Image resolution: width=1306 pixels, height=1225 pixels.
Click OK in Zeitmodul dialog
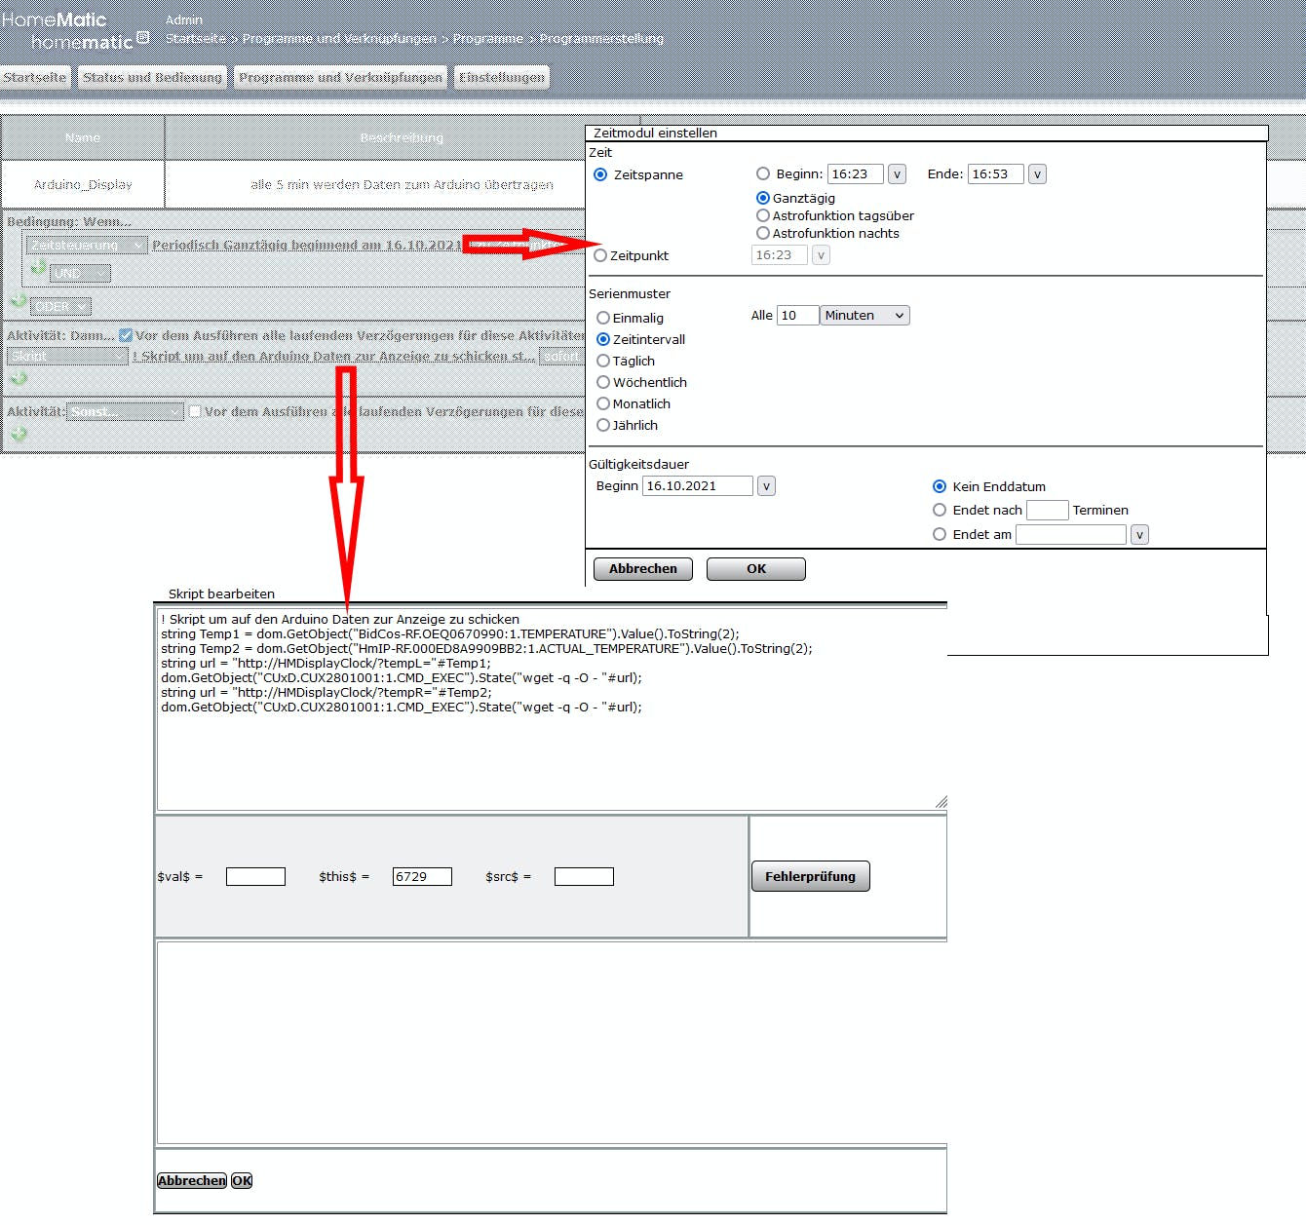pos(756,569)
